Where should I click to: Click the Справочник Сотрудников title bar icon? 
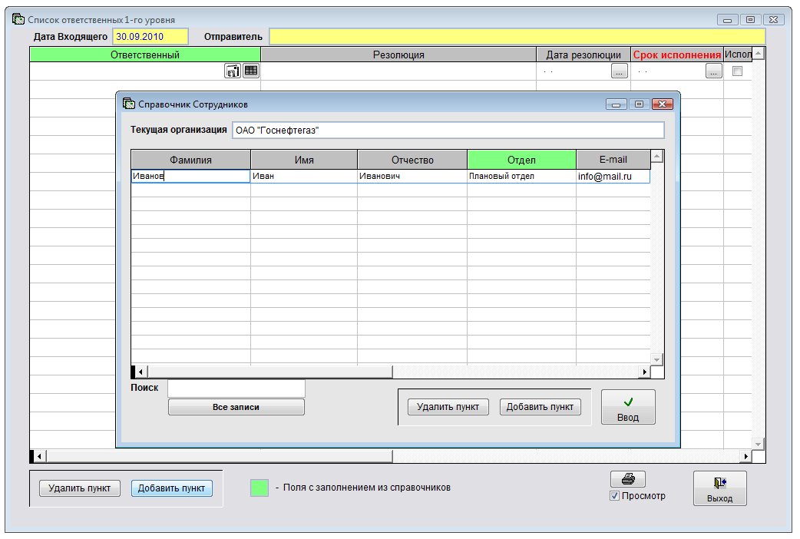pyautogui.click(x=128, y=104)
